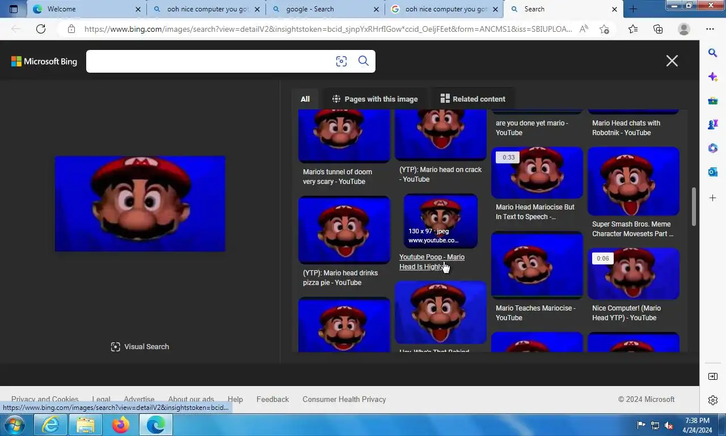
Task: Click the magnifier search icon in Bing box
Action: point(364,61)
